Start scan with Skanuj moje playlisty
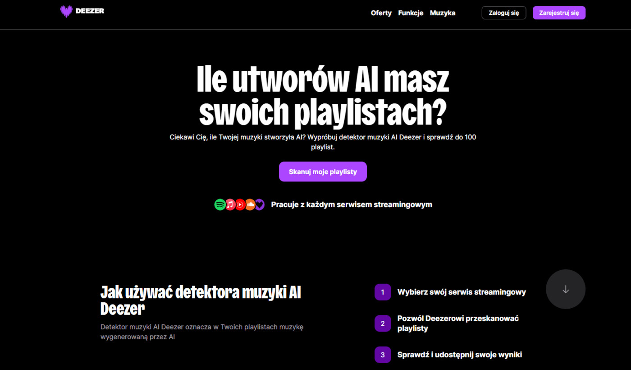 323,171
